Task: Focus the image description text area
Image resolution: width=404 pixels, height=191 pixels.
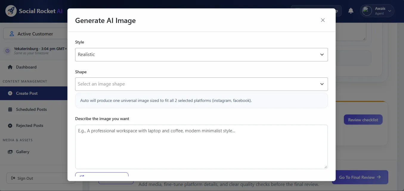Action: click(201, 147)
